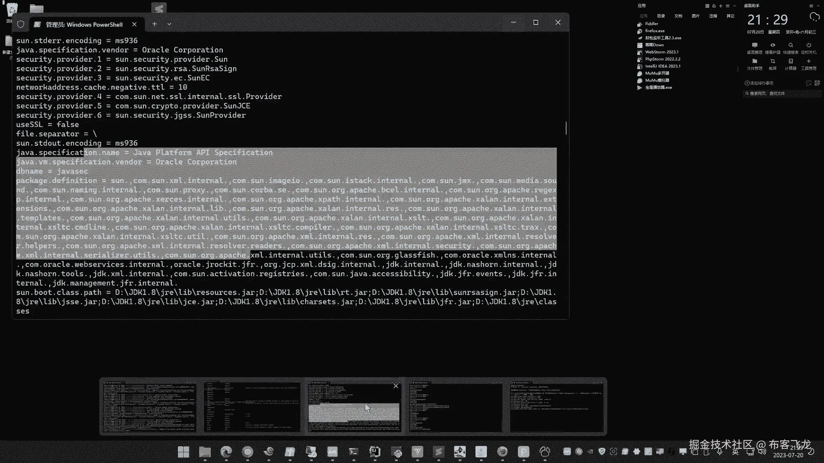This screenshot has width=824, height=463.
Task: Launch Fiddler from the app list
Action: coord(651,24)
